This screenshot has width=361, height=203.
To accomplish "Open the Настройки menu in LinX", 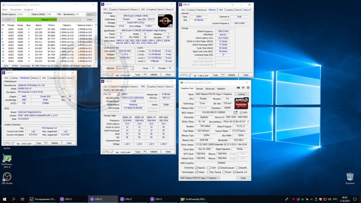I will pos(16,10).
